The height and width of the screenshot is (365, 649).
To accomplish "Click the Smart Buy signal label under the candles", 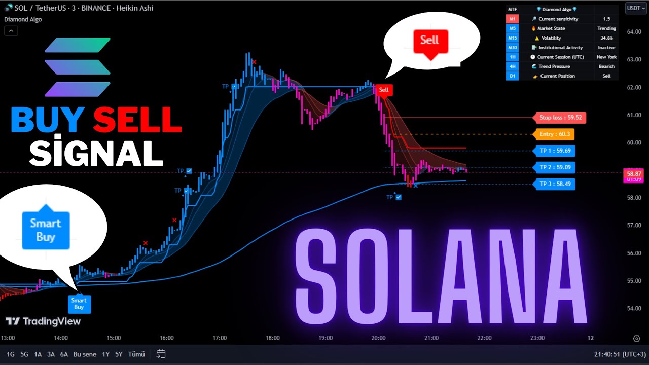I will click(79, 303).
